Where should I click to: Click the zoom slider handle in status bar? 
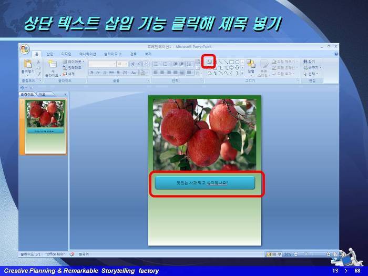(x=306, y=254)
